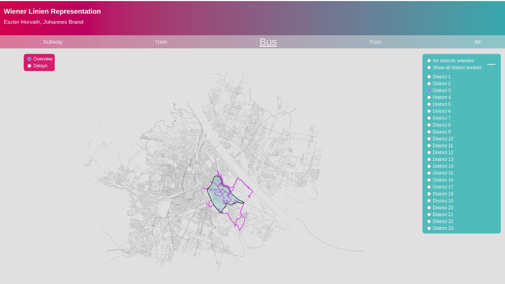Select the Overview radio option
Screen dimensions: 505x284
click(x=29, y=59)
